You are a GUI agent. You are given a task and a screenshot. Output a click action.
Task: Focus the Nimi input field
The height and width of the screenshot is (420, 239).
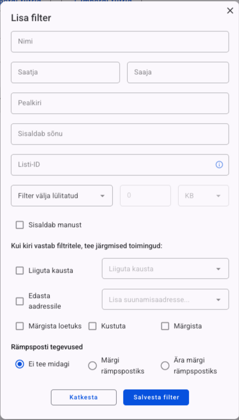120,42
